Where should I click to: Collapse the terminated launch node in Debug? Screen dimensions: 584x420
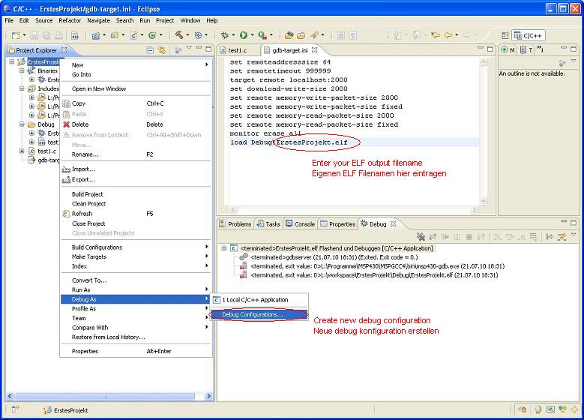(x=224, y=247)
